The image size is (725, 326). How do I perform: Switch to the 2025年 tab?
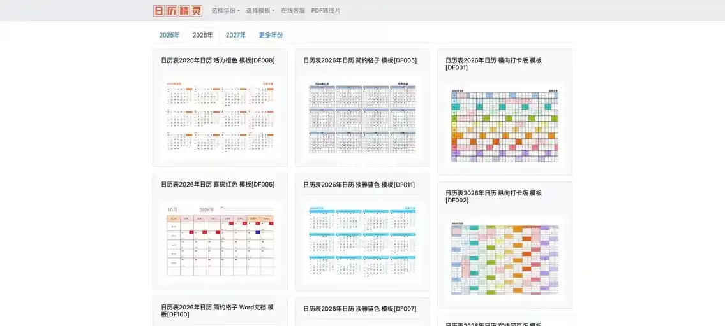[x=169, y=35]
